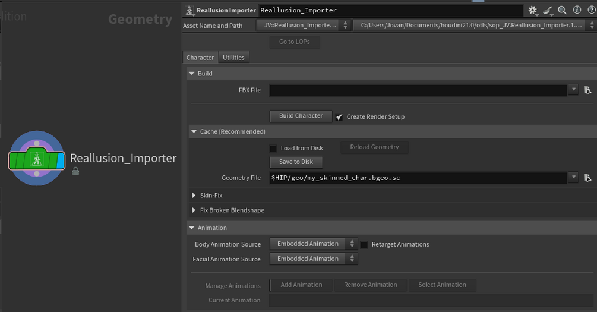Open Geometry File path history dropdown
Image resolution: width=597 pixels, height=312 pixels.
click(573, 177)
